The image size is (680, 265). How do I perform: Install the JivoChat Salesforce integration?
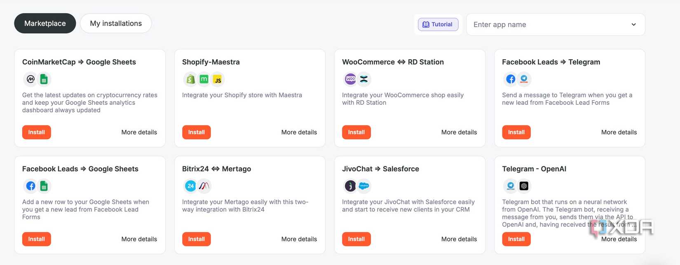pyautogui.click(x=356, y=239)
